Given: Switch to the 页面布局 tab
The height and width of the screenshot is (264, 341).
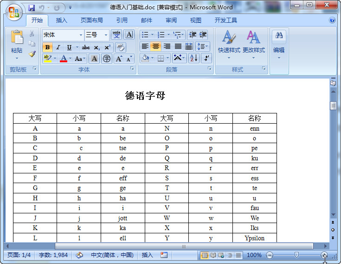Looking at the screenshot, I should [x=91, y=20].
